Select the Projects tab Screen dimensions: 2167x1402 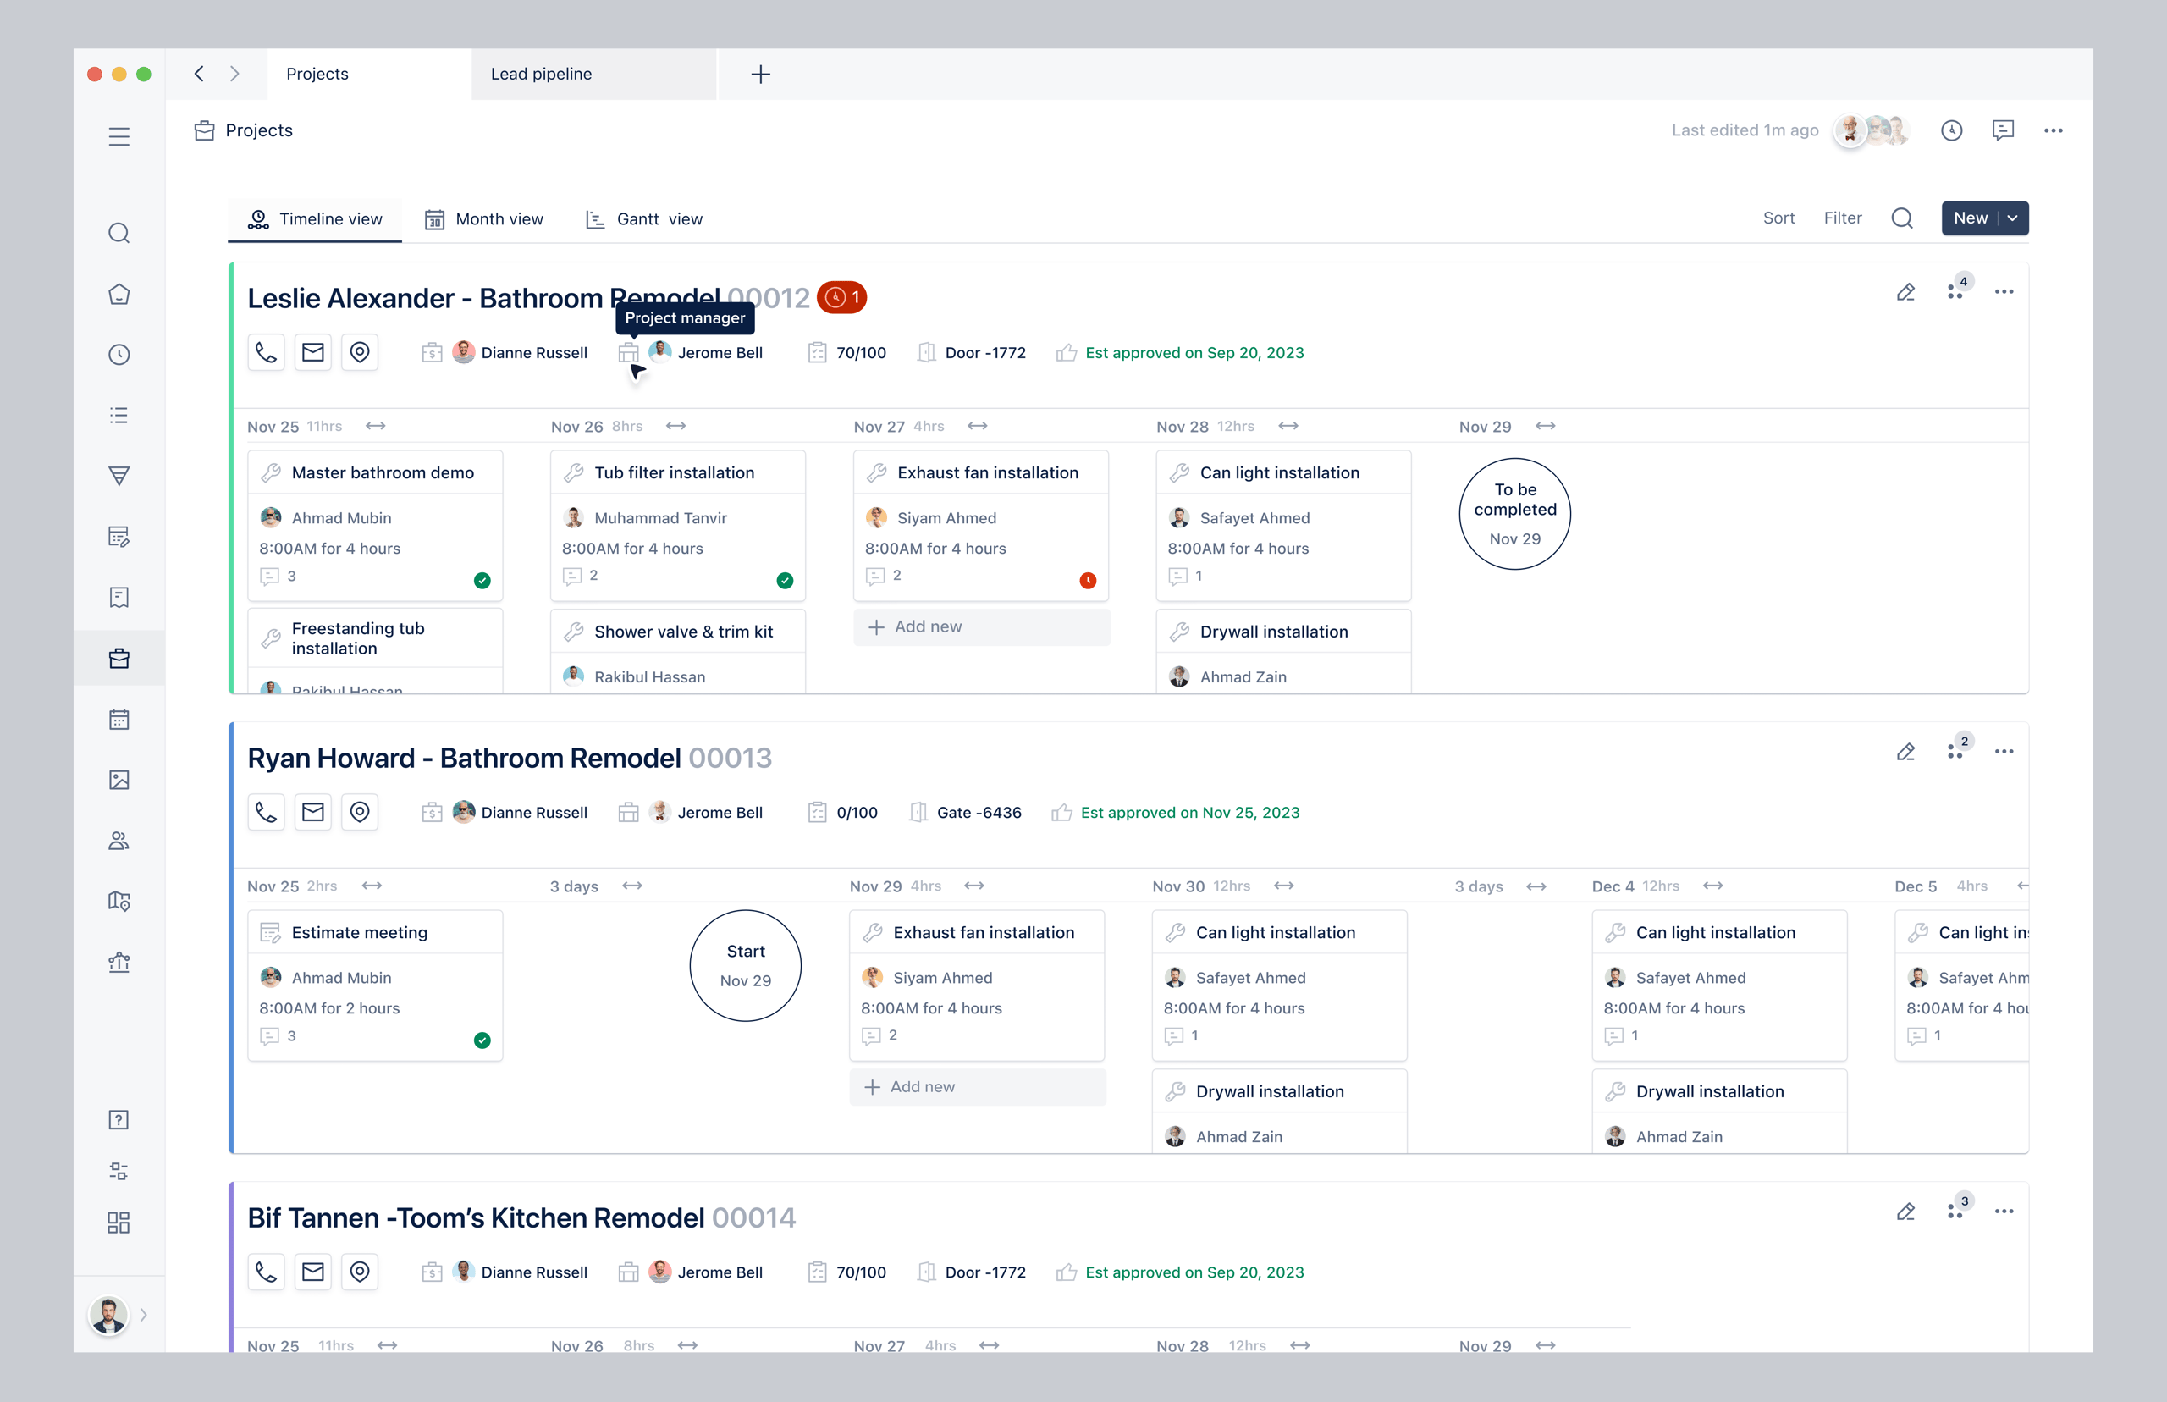coord(368,74)
